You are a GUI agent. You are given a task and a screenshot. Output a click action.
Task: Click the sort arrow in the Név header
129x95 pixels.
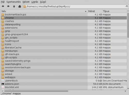coord(86,11)
